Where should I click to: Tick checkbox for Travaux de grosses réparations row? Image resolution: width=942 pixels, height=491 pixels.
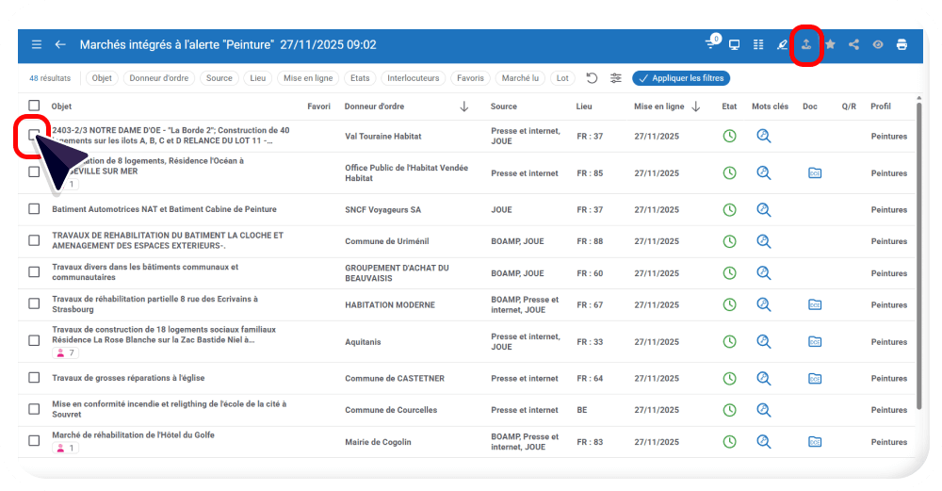(34, 378)
